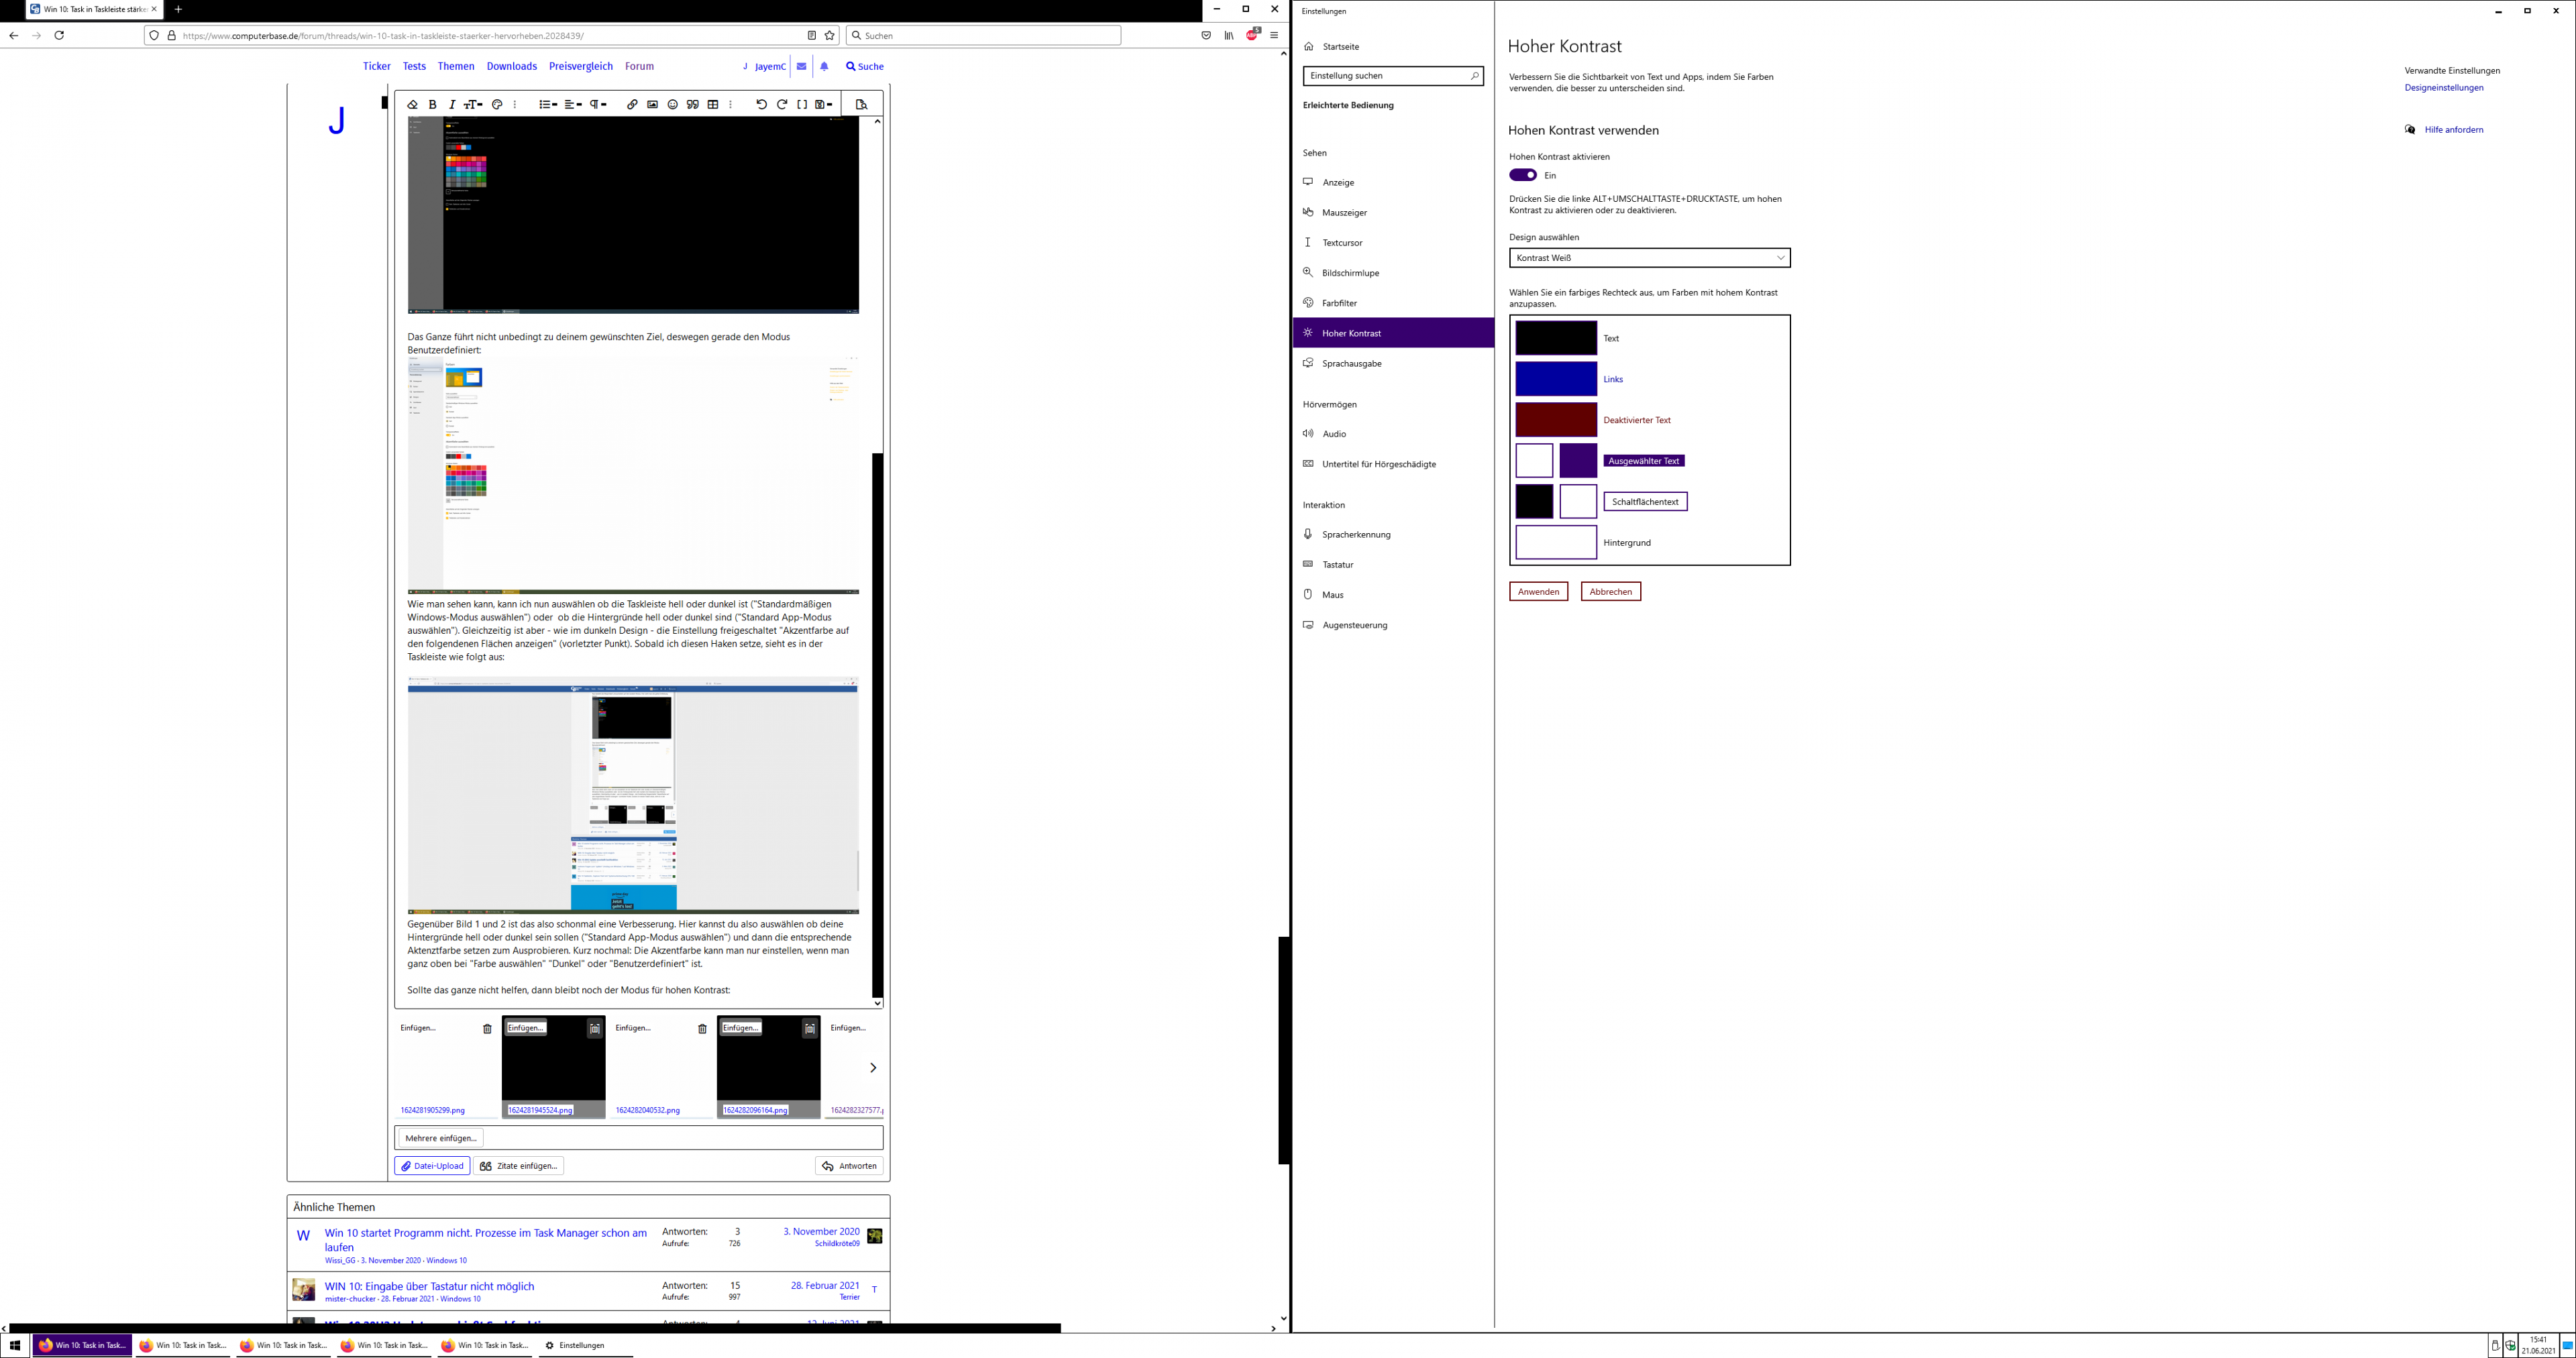The height and width of the screenshot is (1358, 2576).
Task: Turn off the high contrast toggle
Action: [x=1523, y=175]
